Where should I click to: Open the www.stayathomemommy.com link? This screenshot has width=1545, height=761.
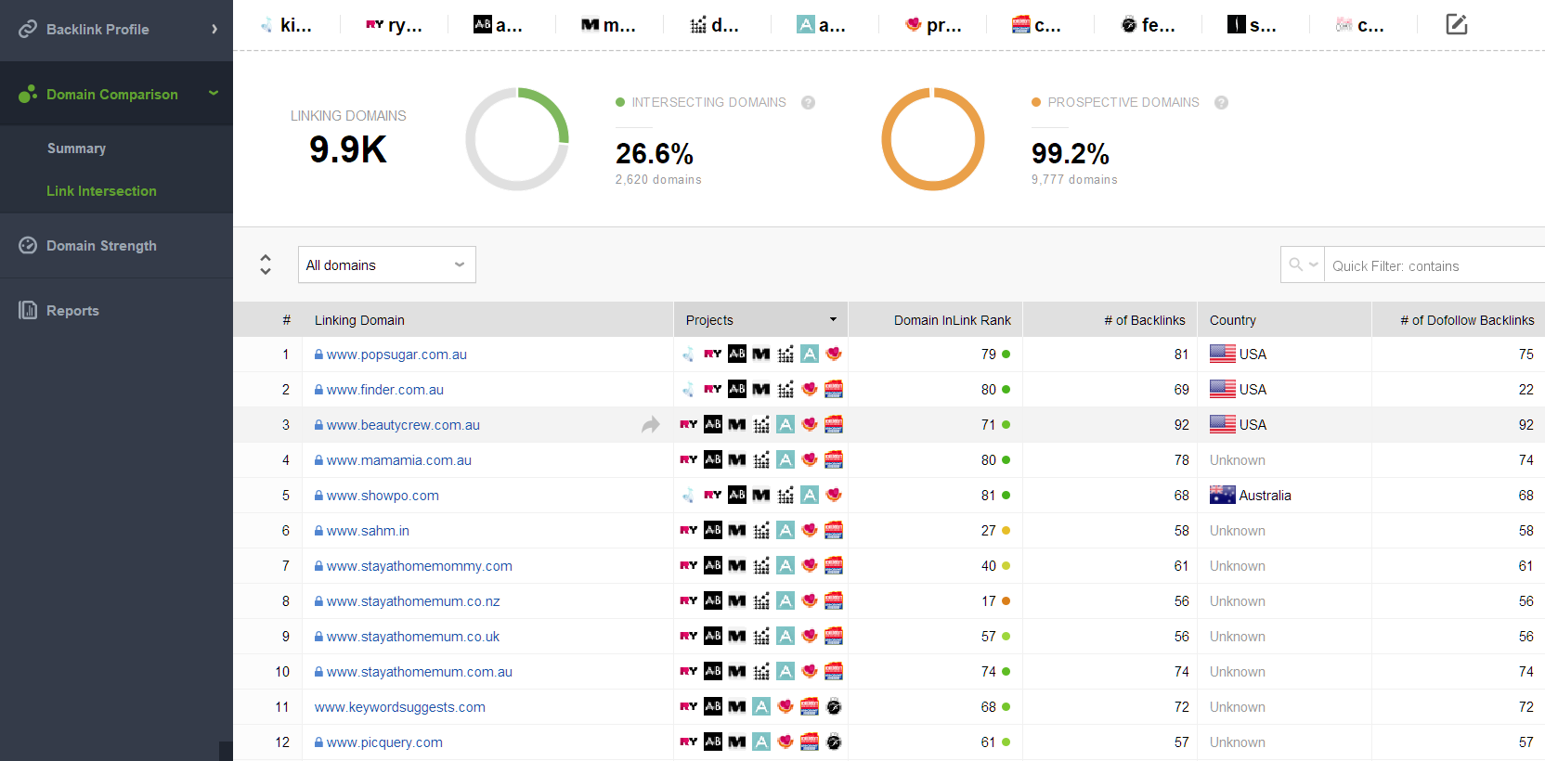(x=420, y=566)
